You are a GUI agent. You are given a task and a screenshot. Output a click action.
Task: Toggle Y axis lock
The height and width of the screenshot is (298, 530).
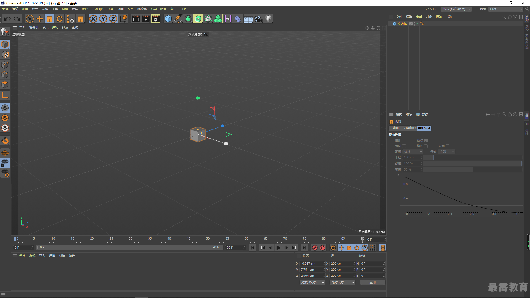(x=103, y=19)
